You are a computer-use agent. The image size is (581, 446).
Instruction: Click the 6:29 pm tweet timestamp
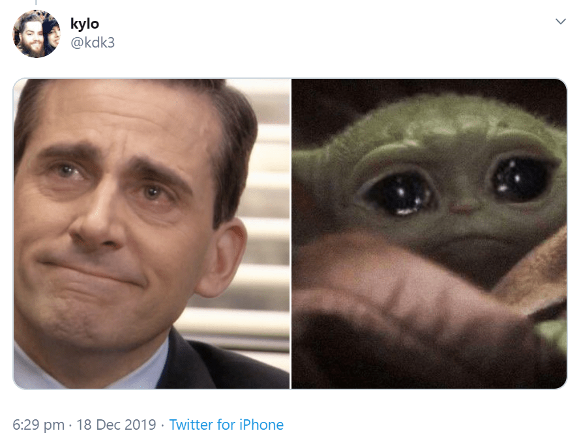click(38, 425)
